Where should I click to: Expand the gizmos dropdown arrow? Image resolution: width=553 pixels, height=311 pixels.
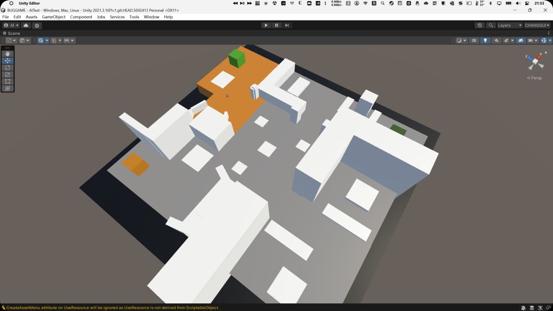[x=550, y=40]
